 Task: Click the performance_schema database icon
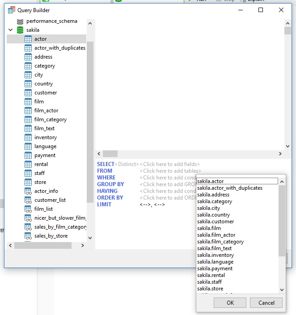pyautogui.click(x=20, y=21)
